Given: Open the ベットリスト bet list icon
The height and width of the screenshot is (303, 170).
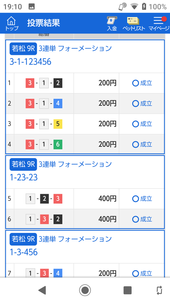Looking at the screenshot, I should click(133, 24).
